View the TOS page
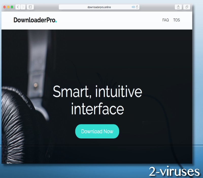 point(176,20)
